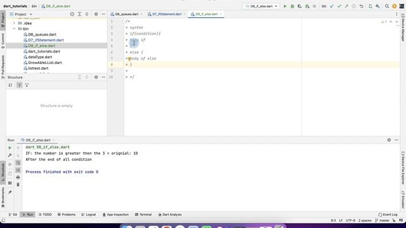Screen dimensions: 406x228
Task: Click the bin breadcrumb in navigation bar
Action: click(x=34, y=6)
